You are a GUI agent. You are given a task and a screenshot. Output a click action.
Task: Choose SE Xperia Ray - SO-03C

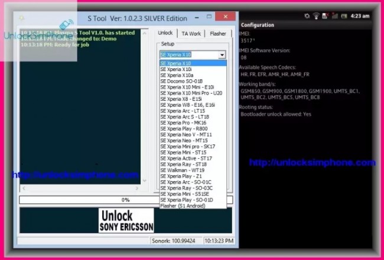point(193,188)
